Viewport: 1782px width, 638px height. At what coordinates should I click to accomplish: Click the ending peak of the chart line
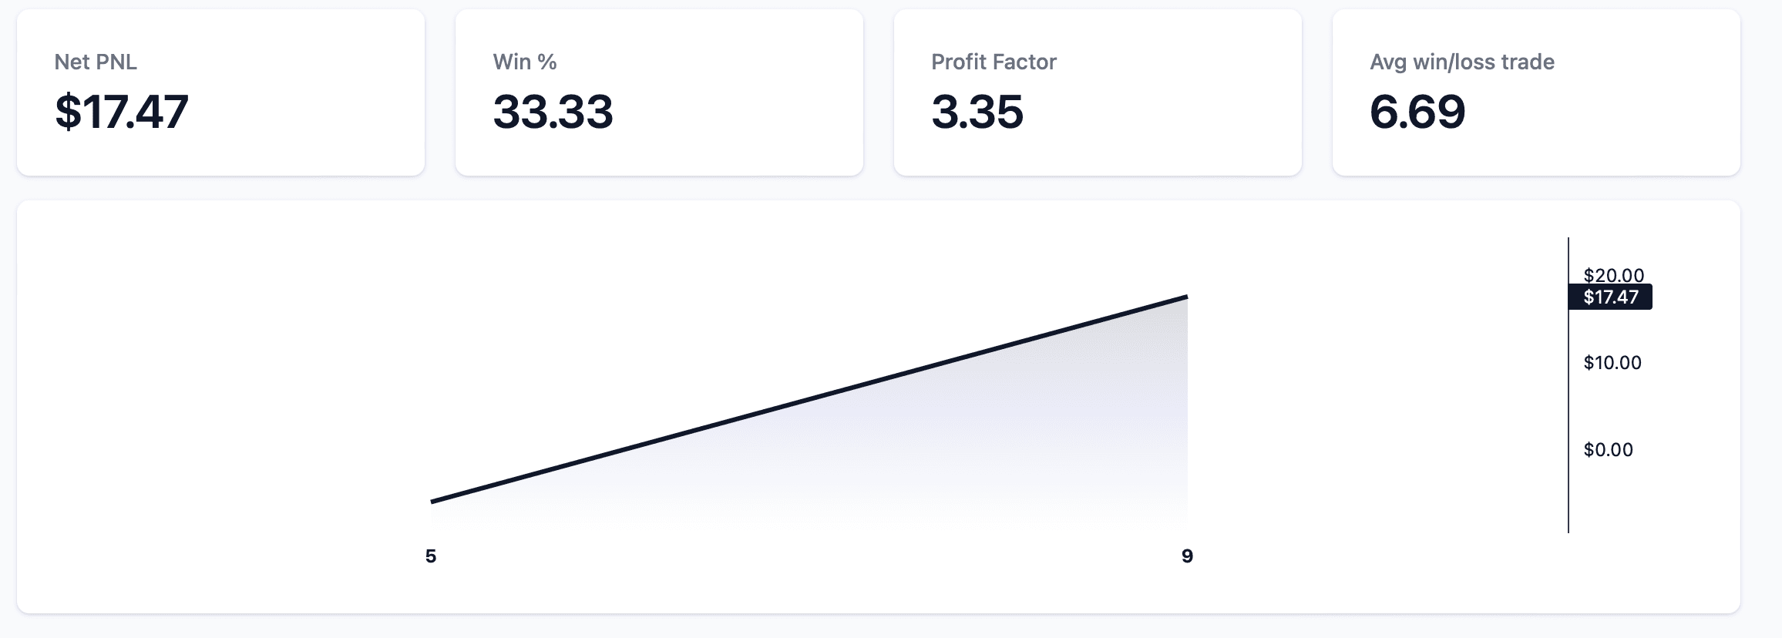pyautogui.click(x=1186, y=297)
